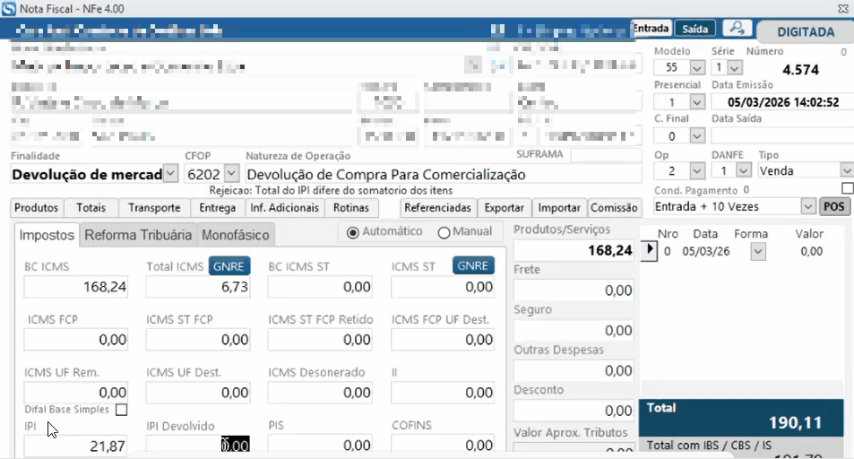Click the Frete value field
This screenshot has width=854, height=459.
pos(574,290)
